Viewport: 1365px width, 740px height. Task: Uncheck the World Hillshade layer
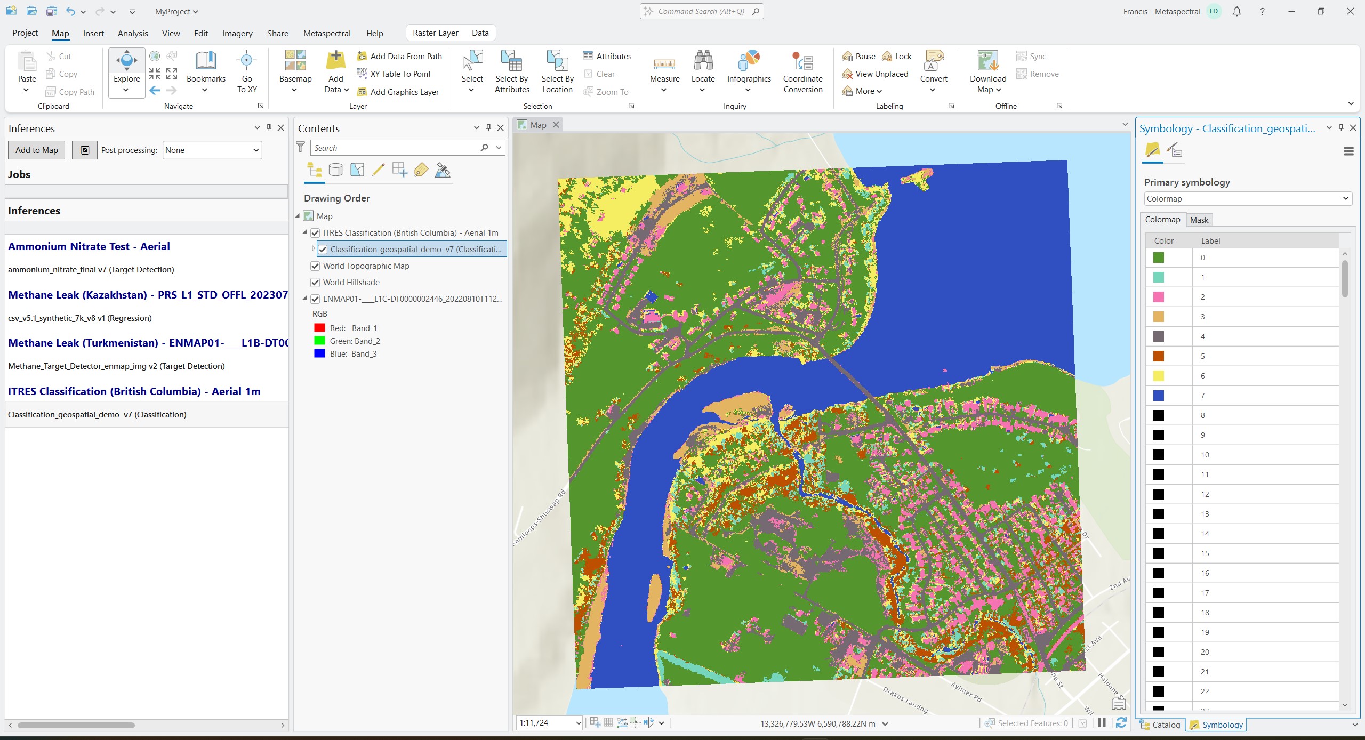[315, 283]
